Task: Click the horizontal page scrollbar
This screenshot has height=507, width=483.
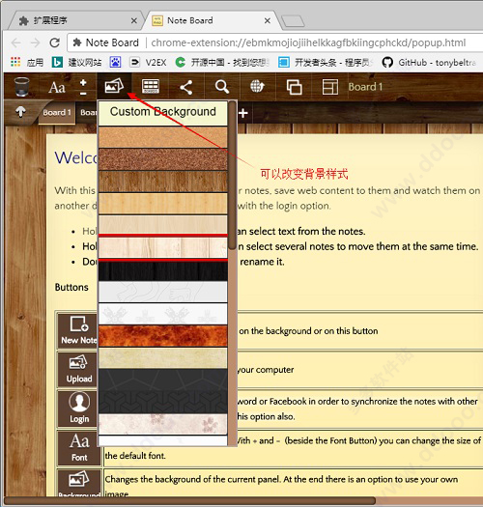Action: [189, 501]
